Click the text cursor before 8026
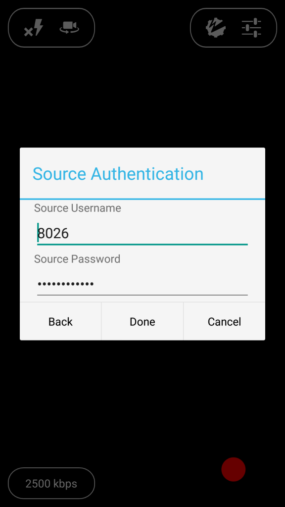This screenshot has height=507, width=285. [x=38, y=233]
